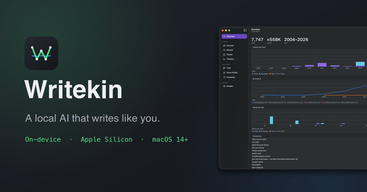Viewport: 367px width, 192px height.
Task: Open Models via its cube icon
Action: [224, 86]
